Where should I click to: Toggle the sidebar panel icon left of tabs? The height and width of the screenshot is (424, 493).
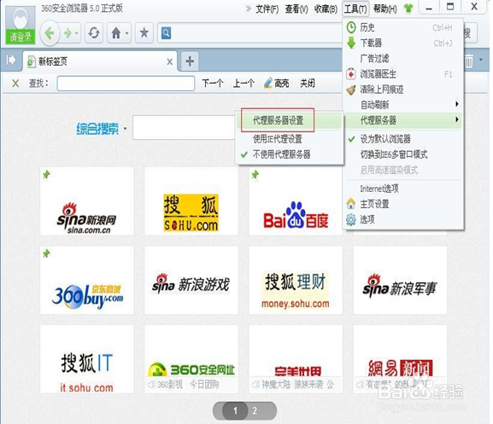point(11,60)
